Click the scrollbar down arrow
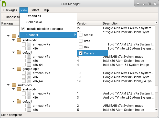This screenshot has height=118, width=159. 156,110
